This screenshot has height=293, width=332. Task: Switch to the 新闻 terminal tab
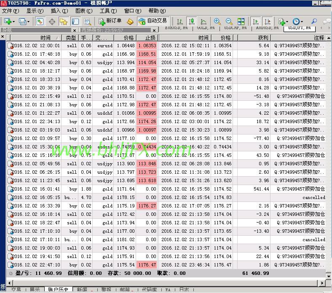pos(82,289)
